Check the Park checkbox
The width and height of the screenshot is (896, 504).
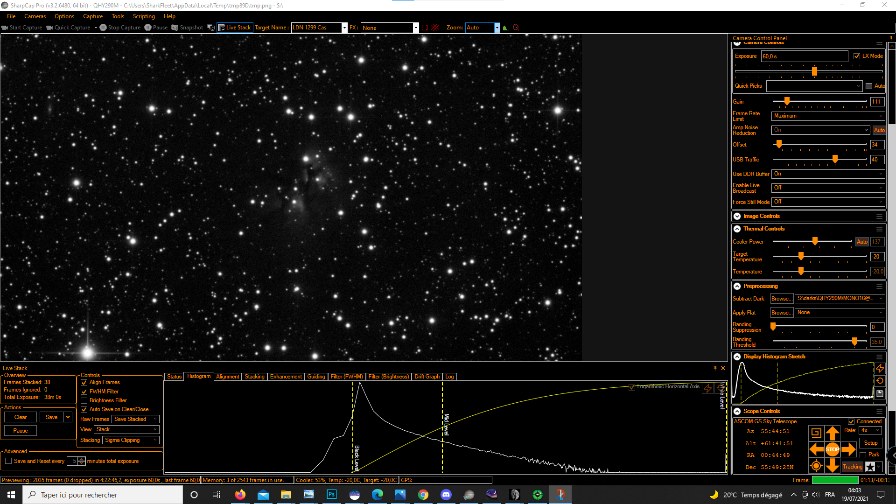863,455
